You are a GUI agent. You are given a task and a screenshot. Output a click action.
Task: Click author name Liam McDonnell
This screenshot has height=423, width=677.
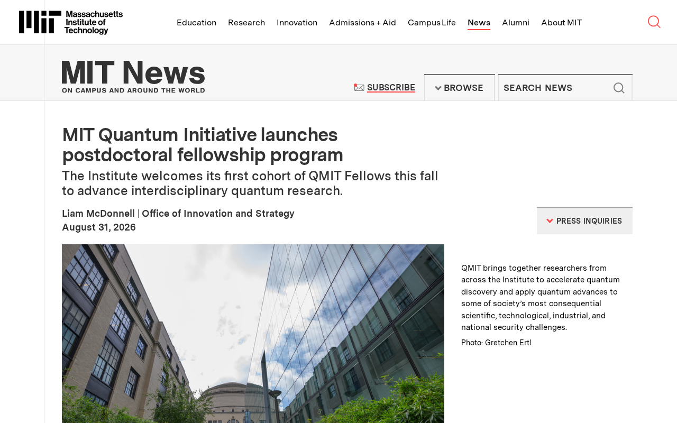[x=98, y=213]
